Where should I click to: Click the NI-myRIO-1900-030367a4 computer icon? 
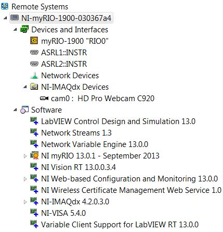click(x=15, y=18)
